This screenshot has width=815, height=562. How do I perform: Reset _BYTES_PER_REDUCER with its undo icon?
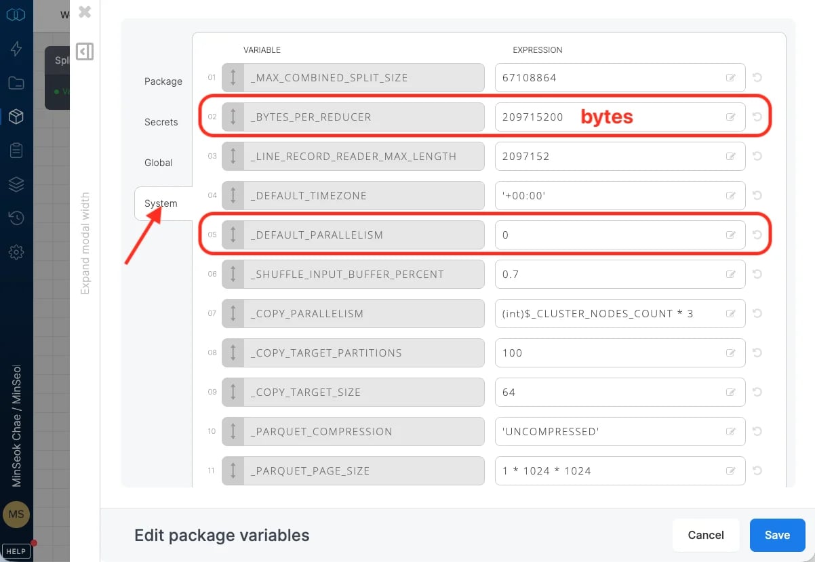pos(757,117)
